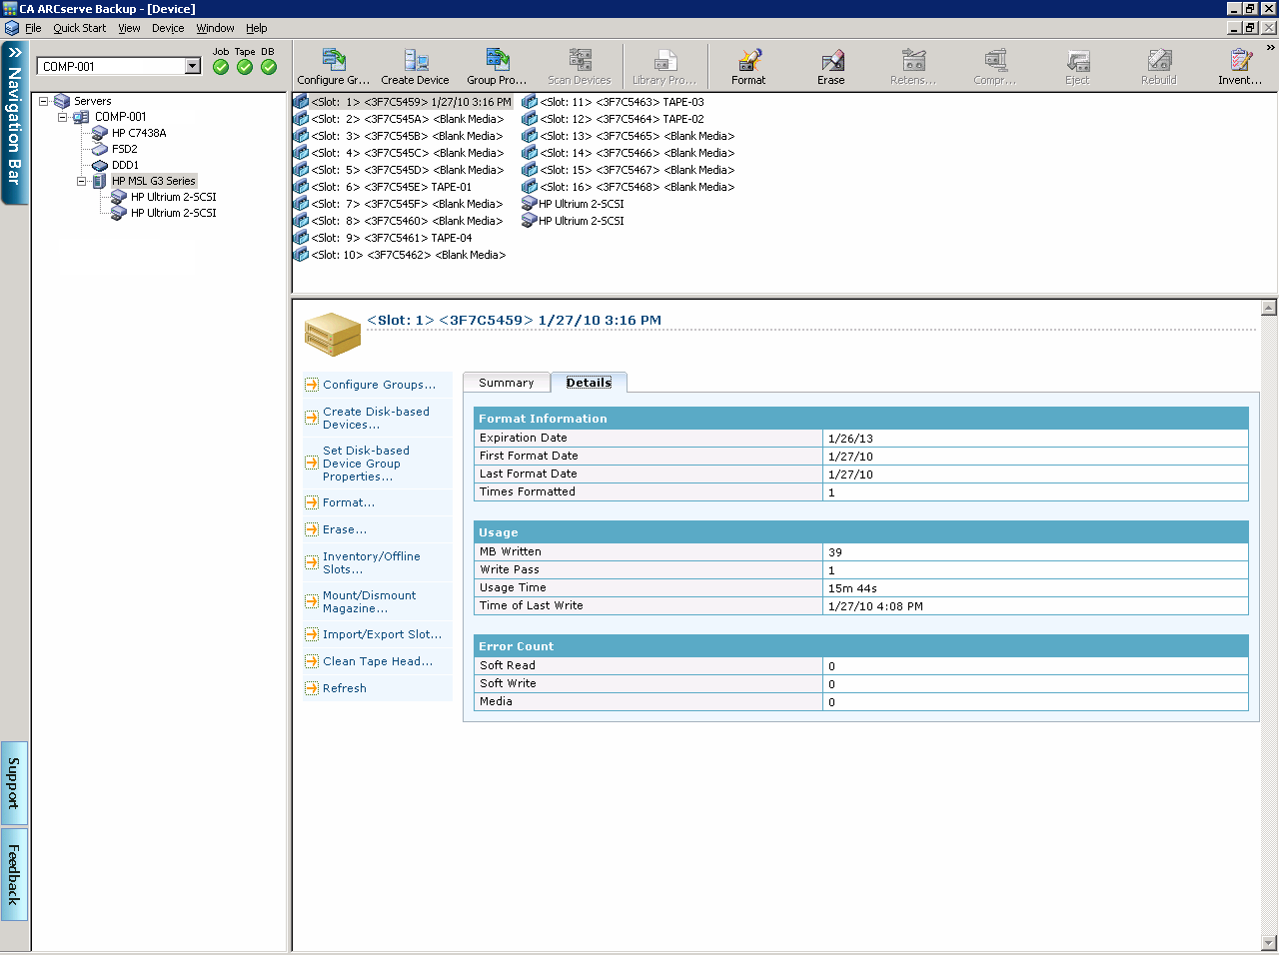Click the Erase toolbar icon
1279x955 pixels.
pos(830,66)
